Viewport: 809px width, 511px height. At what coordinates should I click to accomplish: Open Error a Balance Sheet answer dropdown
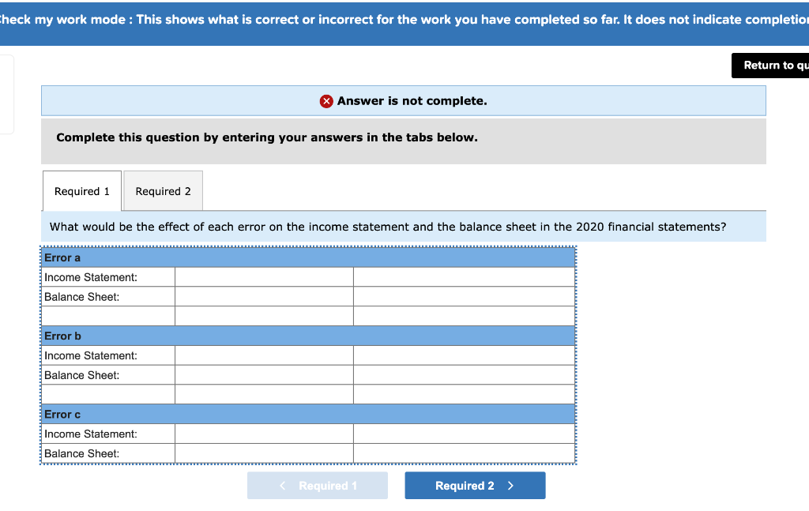point(264,296)
